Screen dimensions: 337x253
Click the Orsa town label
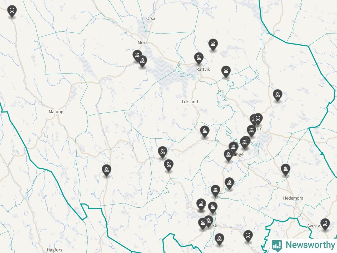tap(151, 18)
